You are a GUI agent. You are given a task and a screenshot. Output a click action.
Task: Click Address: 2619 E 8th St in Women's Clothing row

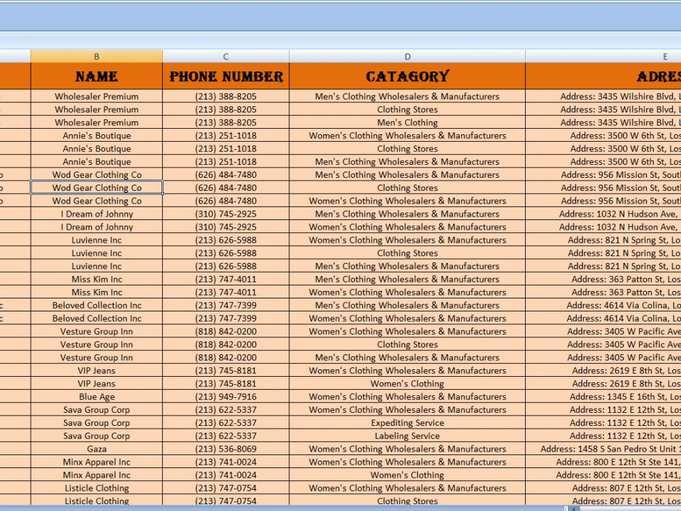click(603, 384)
